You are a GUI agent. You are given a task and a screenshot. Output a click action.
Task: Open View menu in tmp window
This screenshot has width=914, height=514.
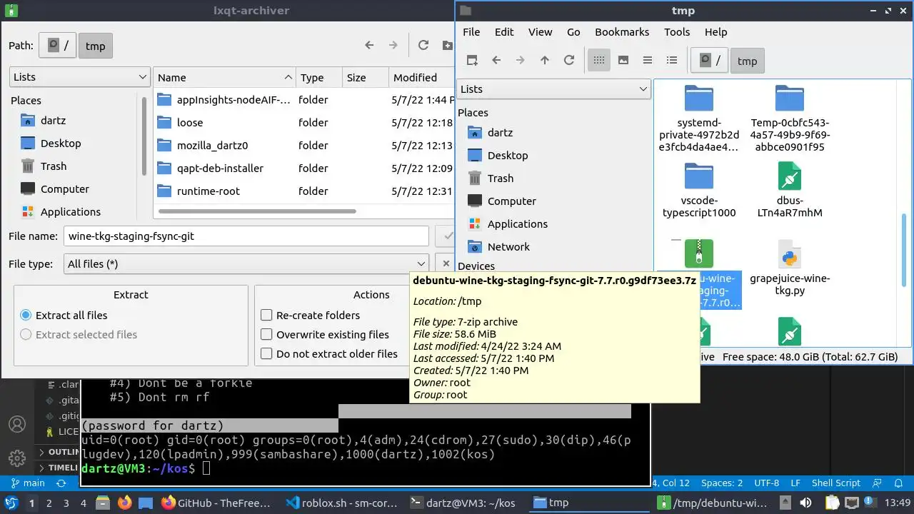click(x=540, y=32)
